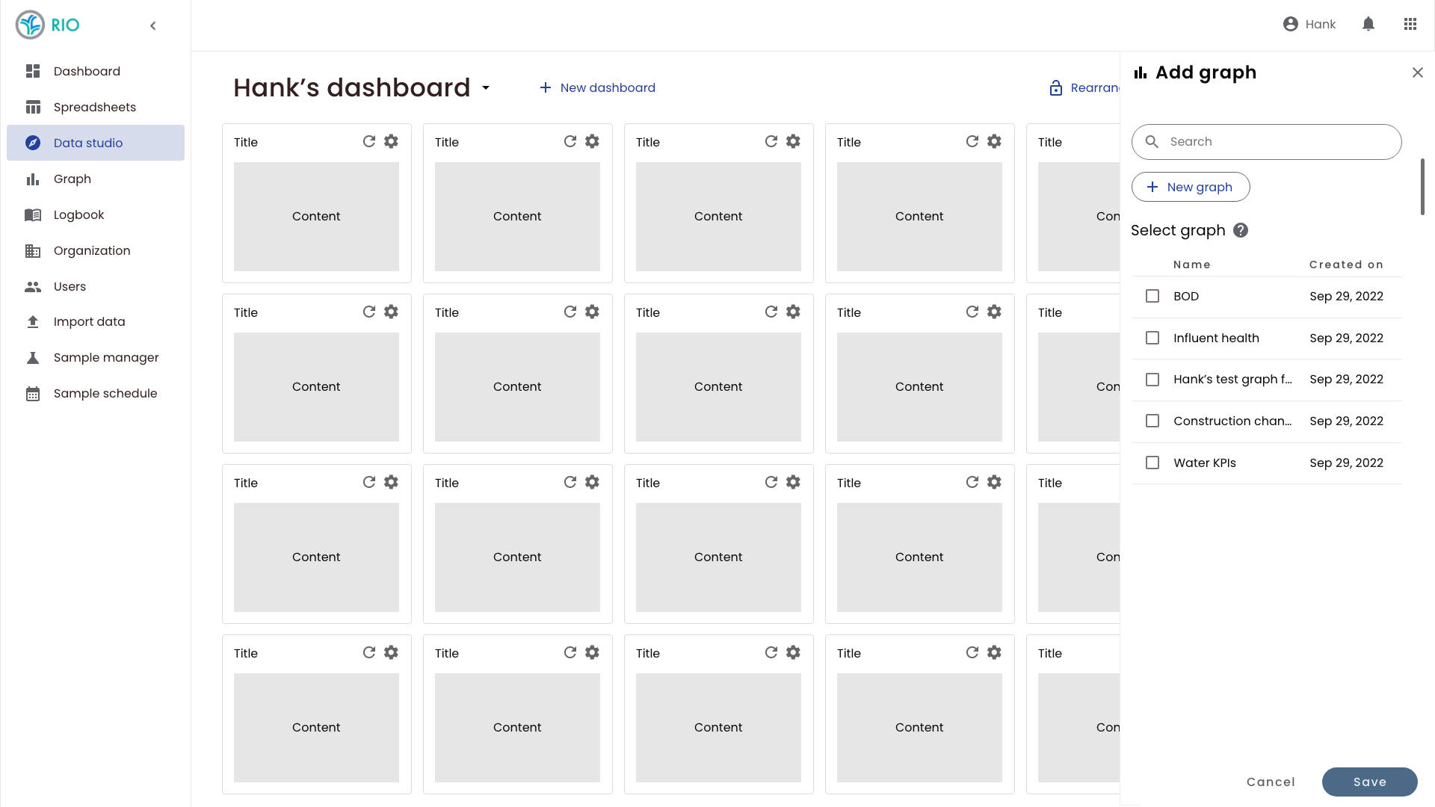
Task: Expand the Hank's dashboard dropdown arrow
Action: coord(486,88)
